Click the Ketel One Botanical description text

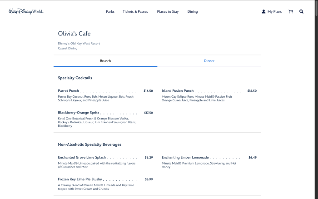(x=97, y=122)
